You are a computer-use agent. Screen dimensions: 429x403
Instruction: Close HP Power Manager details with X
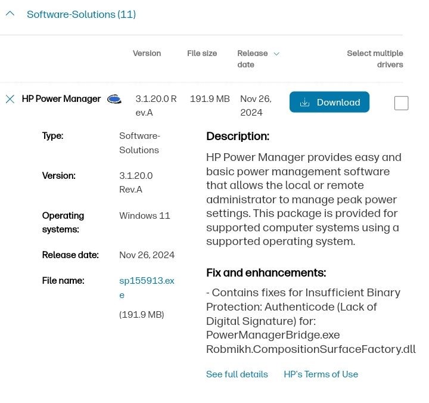click(10, 99)
